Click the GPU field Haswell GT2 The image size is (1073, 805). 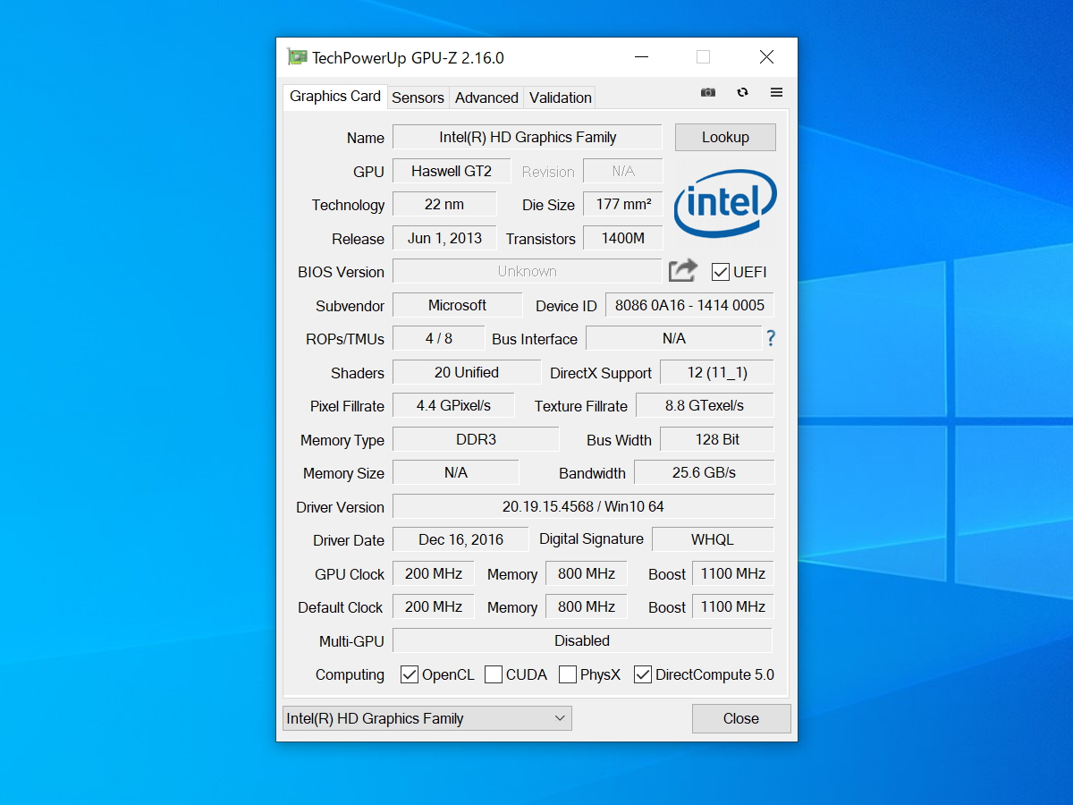tap(452, 171)
